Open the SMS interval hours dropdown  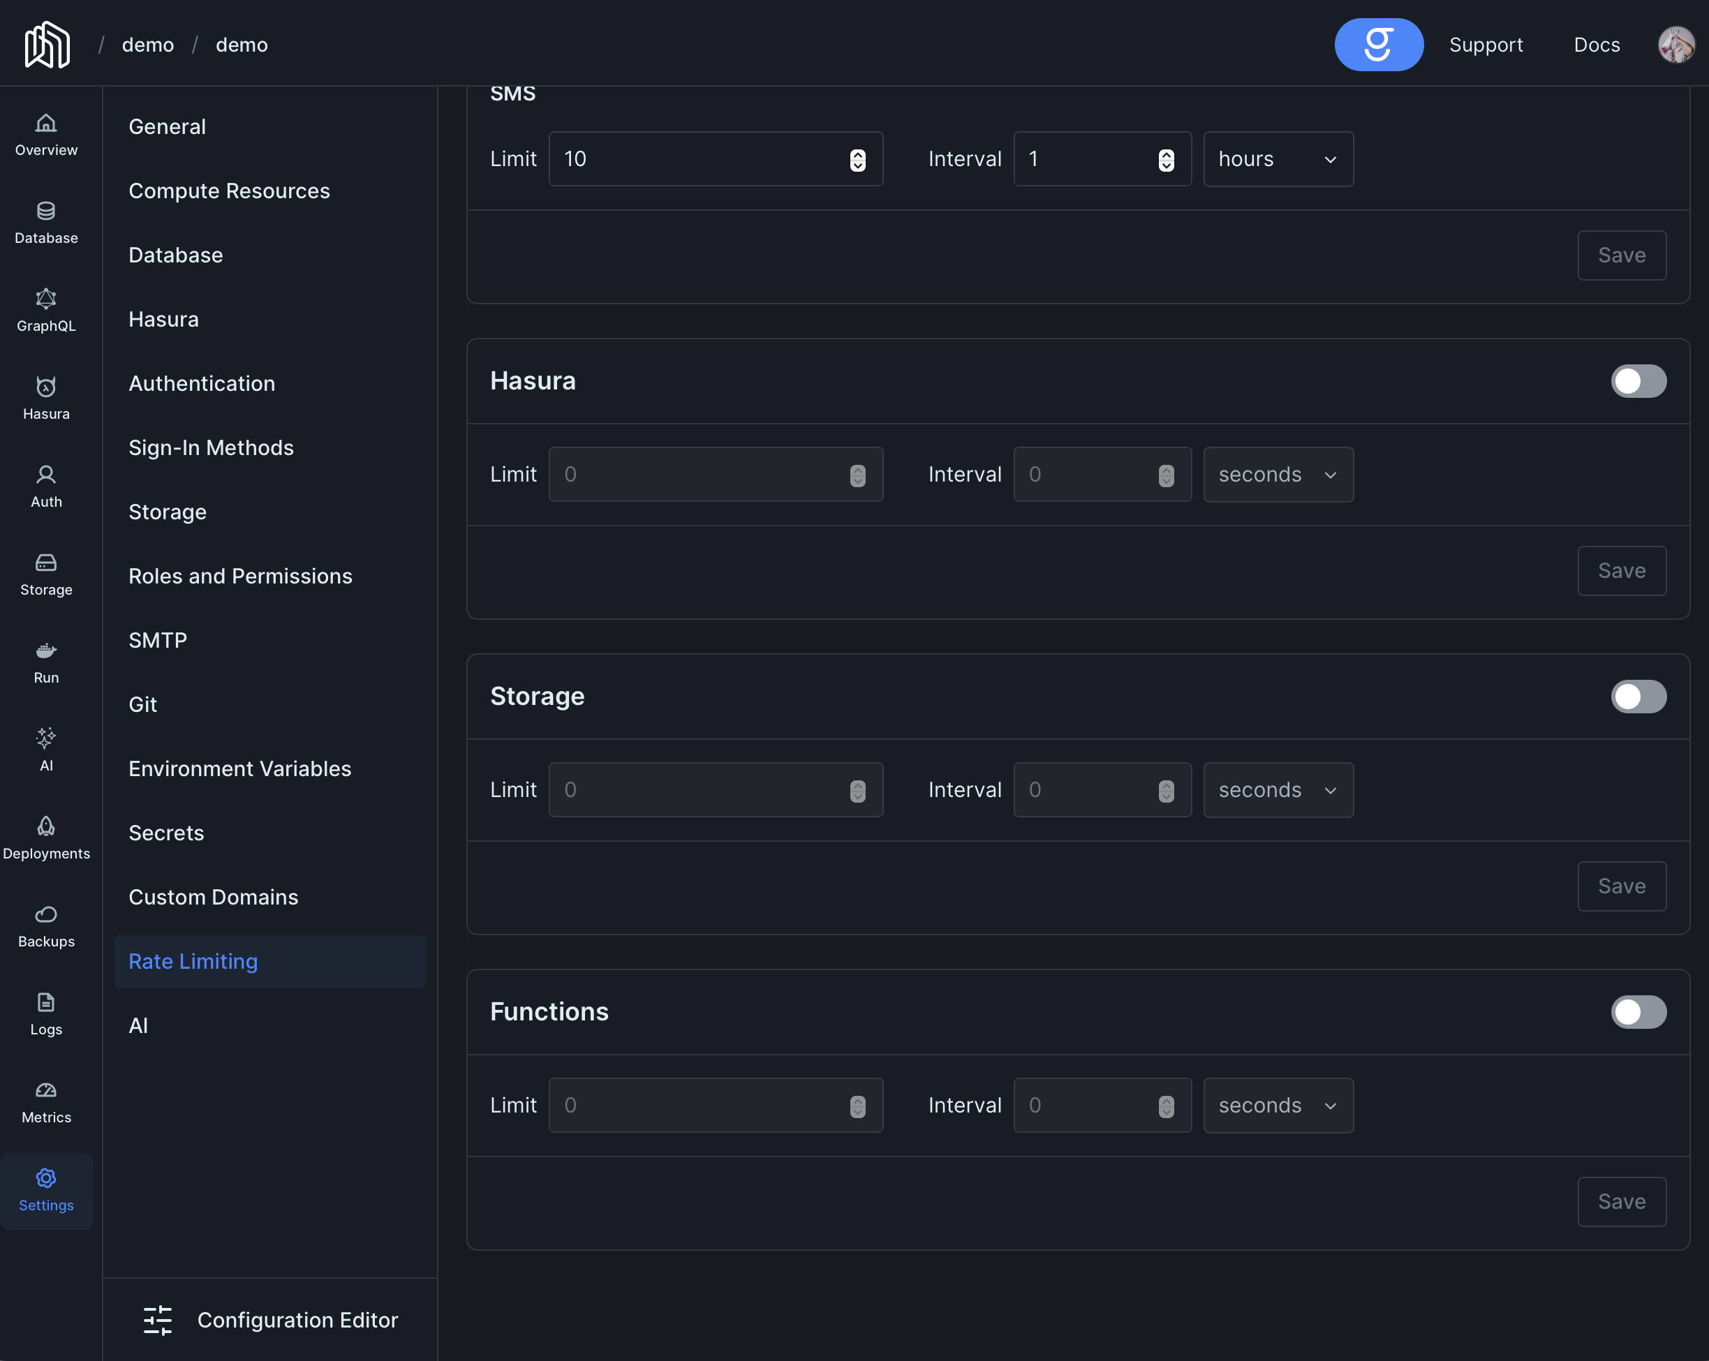tap(1277, 159)
